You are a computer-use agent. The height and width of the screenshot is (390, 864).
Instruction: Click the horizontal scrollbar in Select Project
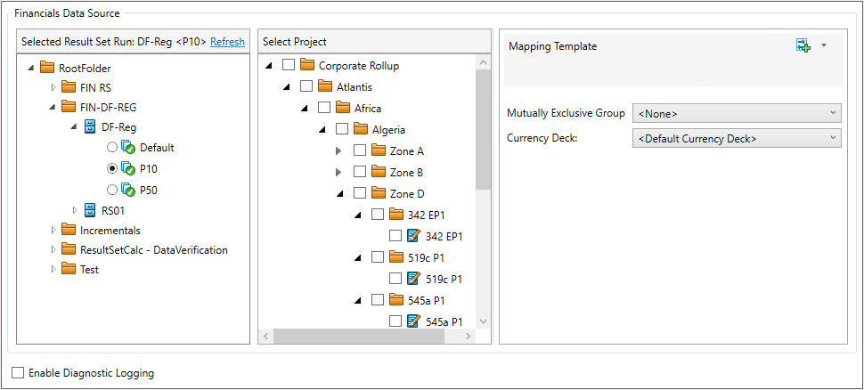[x=359, y=336]
